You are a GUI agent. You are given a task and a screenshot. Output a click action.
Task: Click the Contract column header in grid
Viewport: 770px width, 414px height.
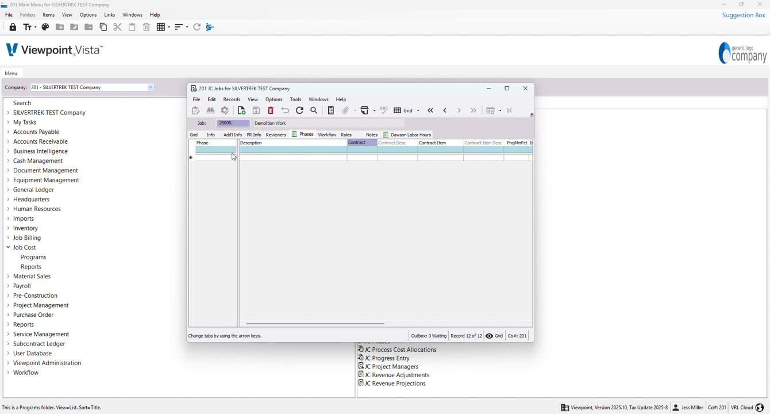(x=362, y=143)
